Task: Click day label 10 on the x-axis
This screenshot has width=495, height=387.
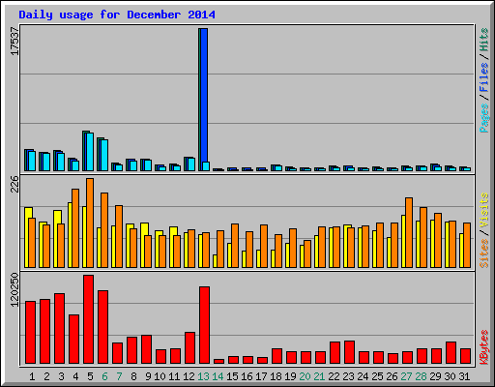Action: pos(160,376)
